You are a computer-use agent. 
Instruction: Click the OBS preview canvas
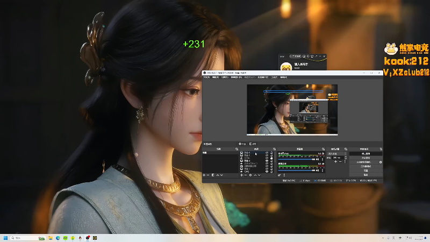tap(292, 110)
